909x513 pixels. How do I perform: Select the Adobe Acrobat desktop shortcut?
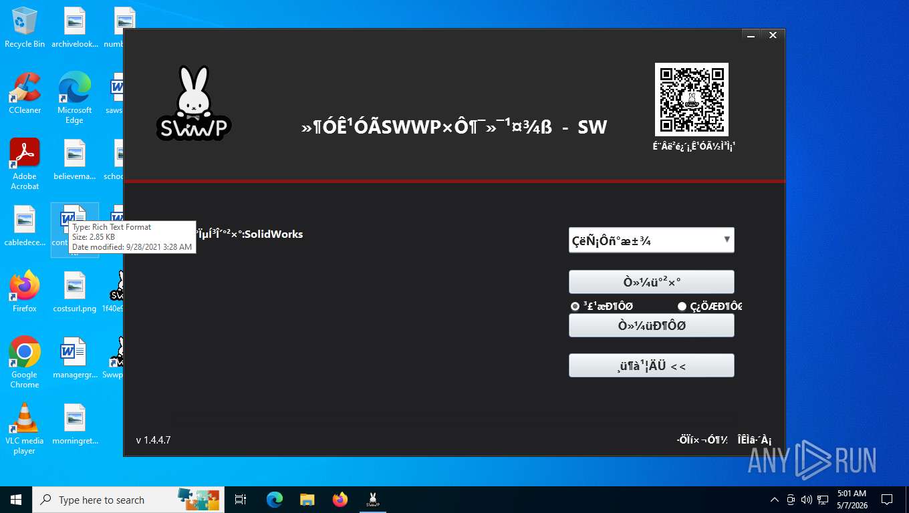[x=25, y=164]
